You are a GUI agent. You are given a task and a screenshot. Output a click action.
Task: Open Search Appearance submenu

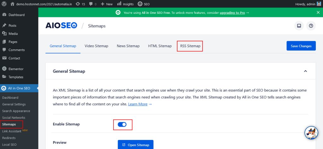(16, 111)
